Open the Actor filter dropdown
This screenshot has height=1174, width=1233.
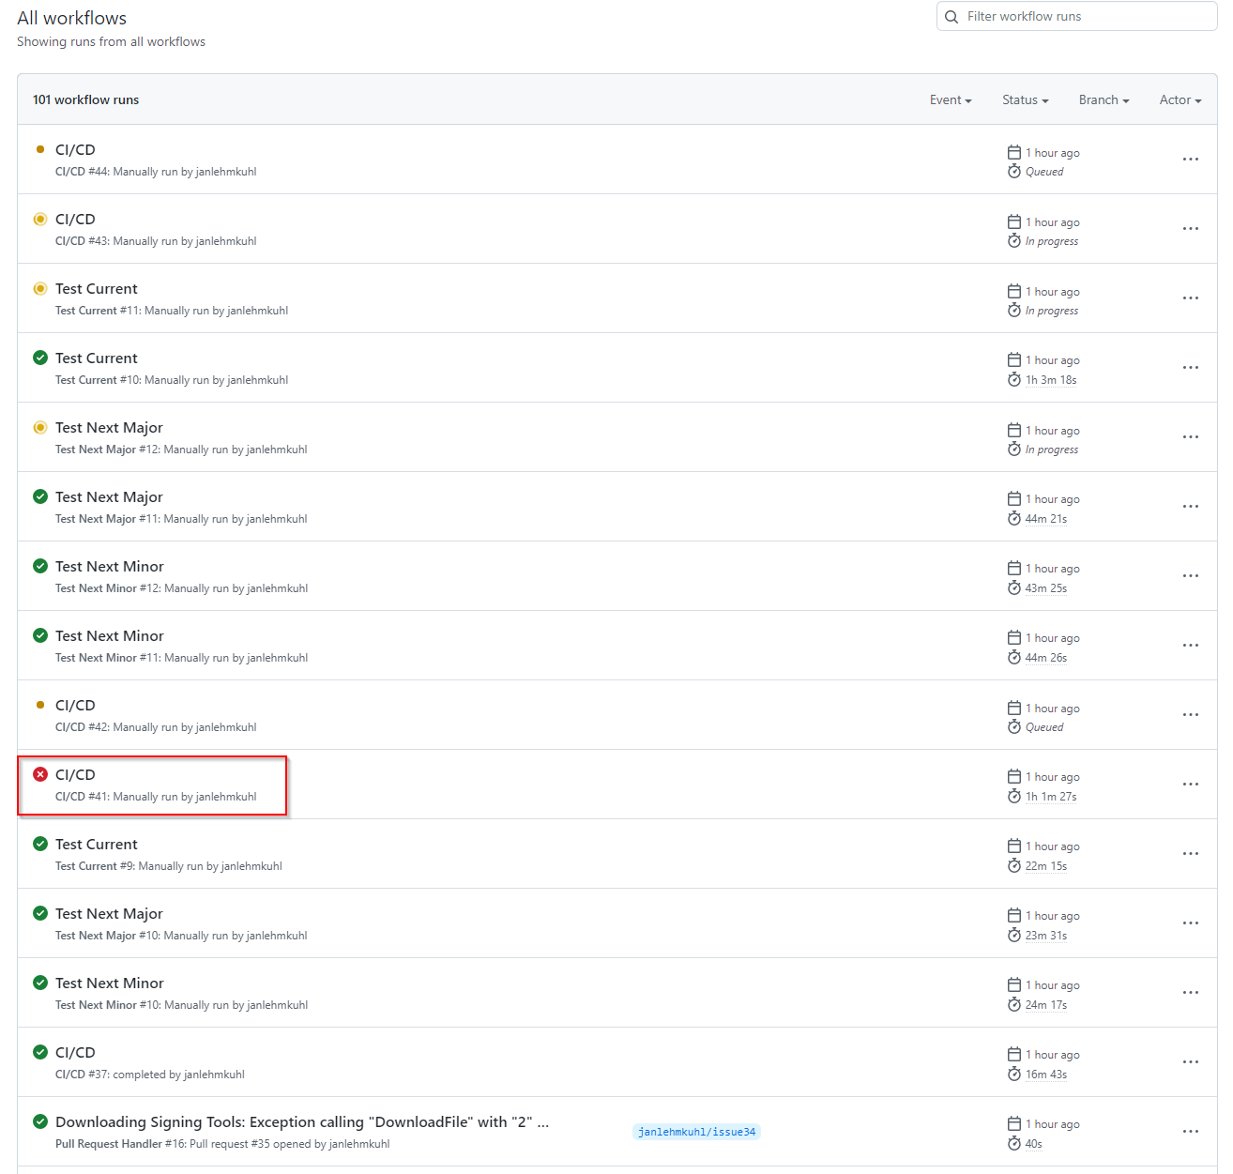coord(1179,99)
